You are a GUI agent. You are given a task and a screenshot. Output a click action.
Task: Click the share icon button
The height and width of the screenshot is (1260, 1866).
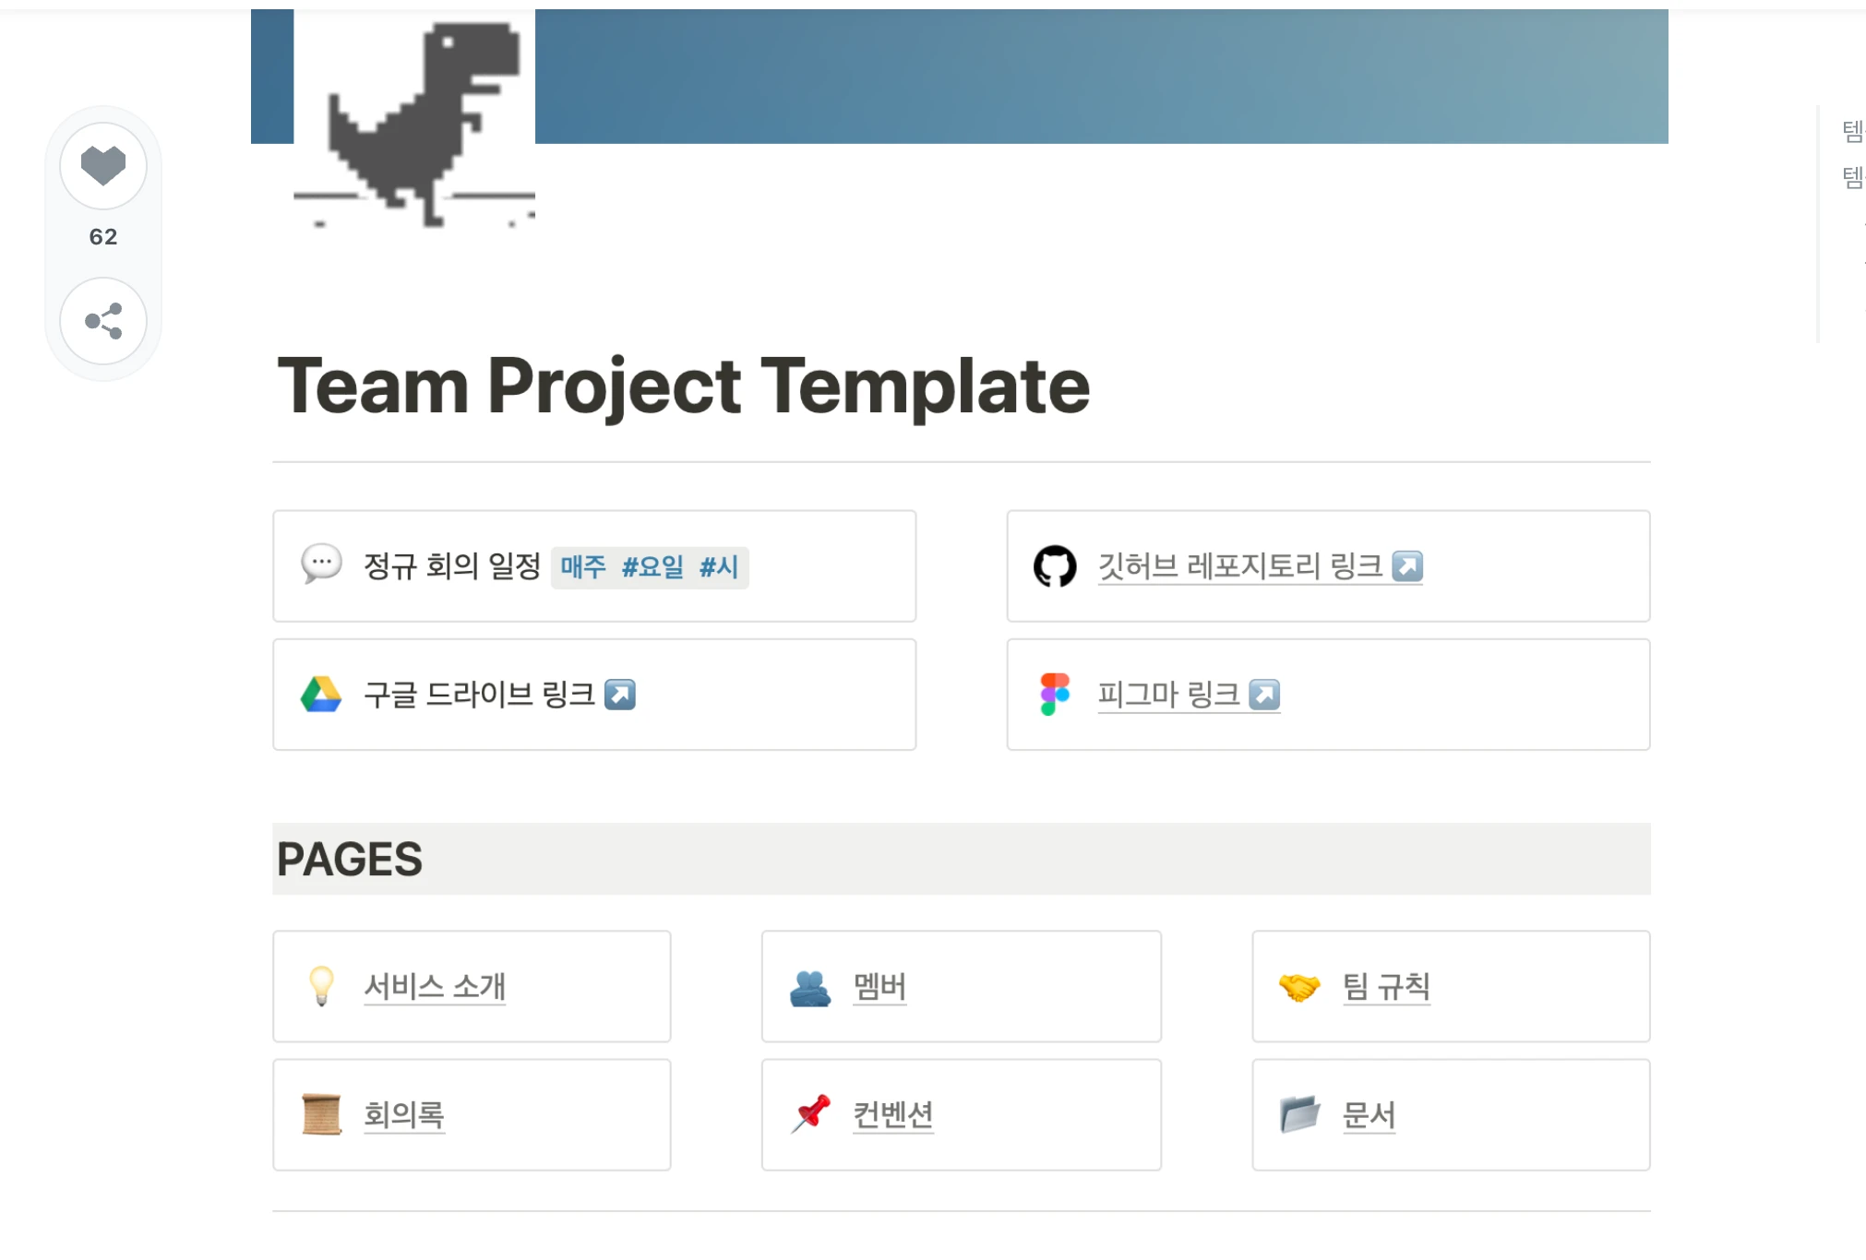[x=103, y=321]
